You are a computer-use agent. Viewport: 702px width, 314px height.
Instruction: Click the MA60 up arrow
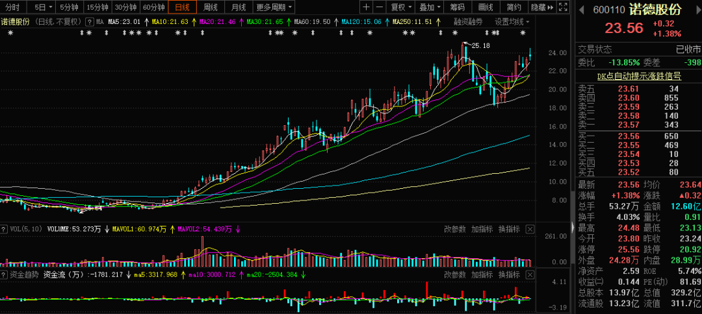336,21
